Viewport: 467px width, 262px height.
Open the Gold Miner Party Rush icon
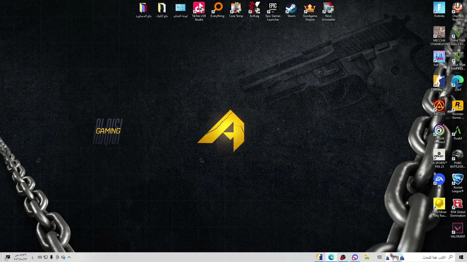pyautogui.click(x=439, y=208)
